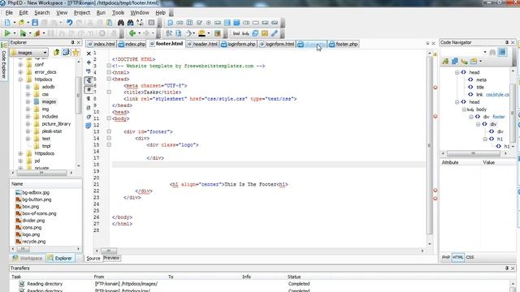Toggle checkbox for first Reading directory transfer
Image resolution: width=520 pixels, height=292 pixels.
tap(22, 284)
